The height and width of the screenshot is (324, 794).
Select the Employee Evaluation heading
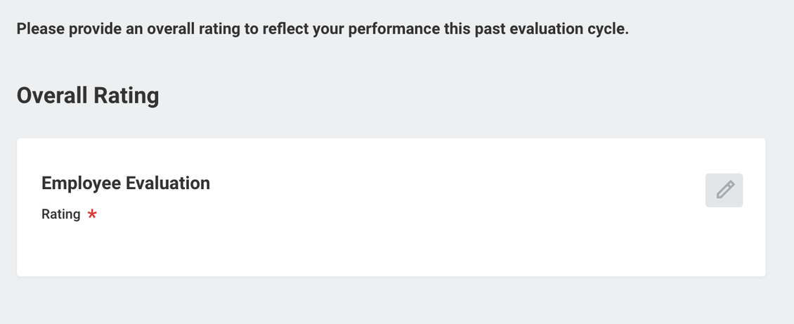tap(126, 183)
